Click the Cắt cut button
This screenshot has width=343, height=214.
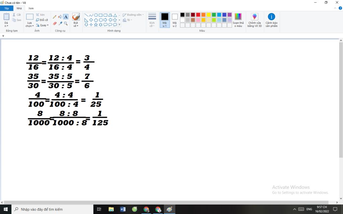click(17, 15)
